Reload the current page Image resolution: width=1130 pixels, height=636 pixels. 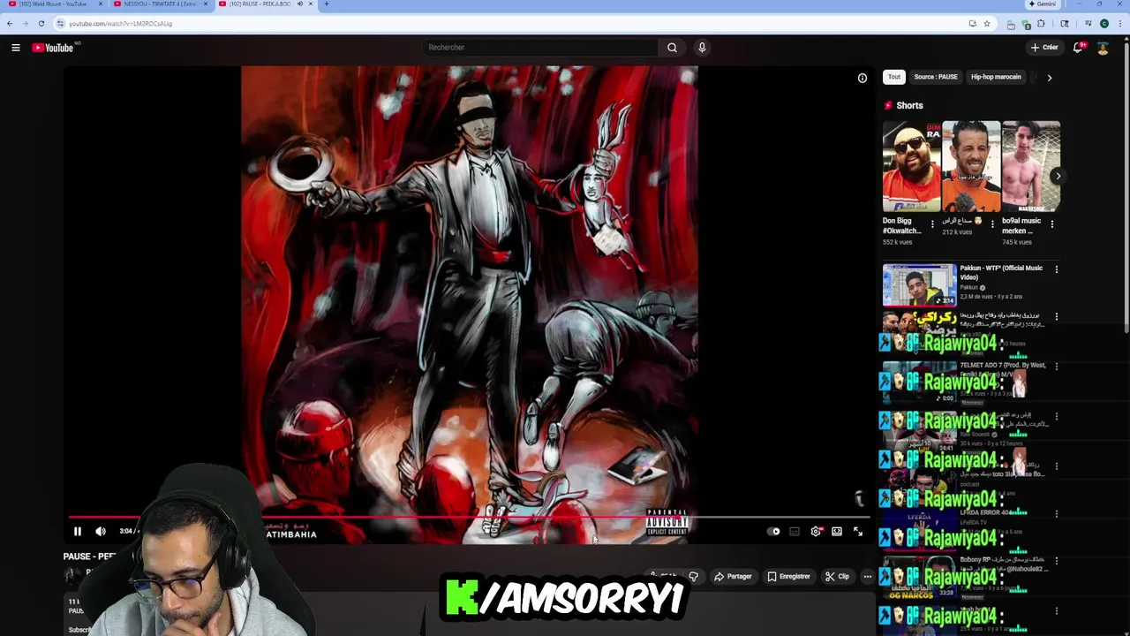(x=41, y=24)
